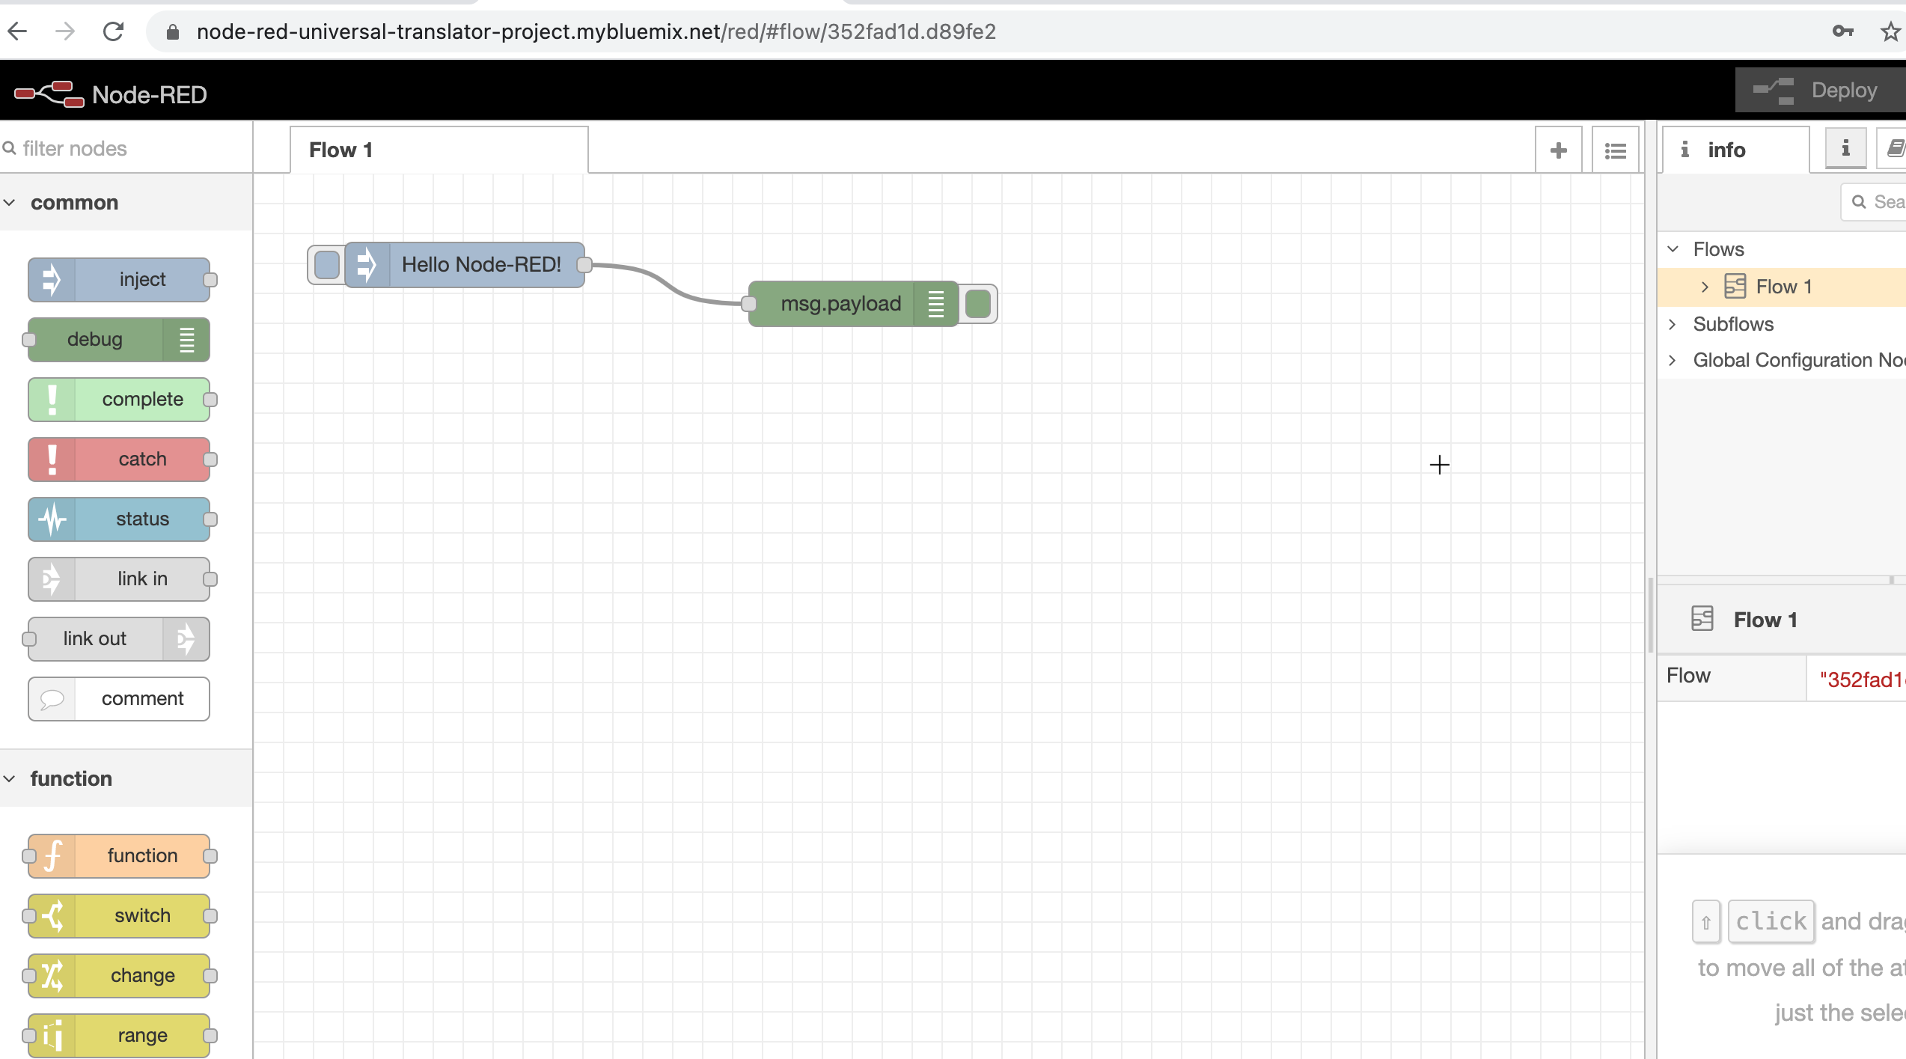
Task: Click the node information icon in sidebar
Action: (1845, 149)
